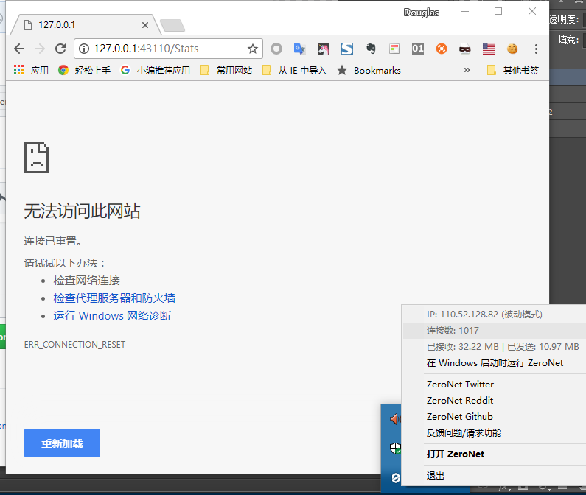Open the 小编推荐应用 bookmark
586x495 pixels.
pyautogui.click(x=155, y=70)
